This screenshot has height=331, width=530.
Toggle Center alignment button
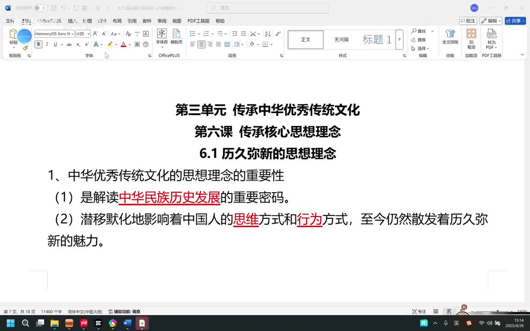click(x=201, y=44)
